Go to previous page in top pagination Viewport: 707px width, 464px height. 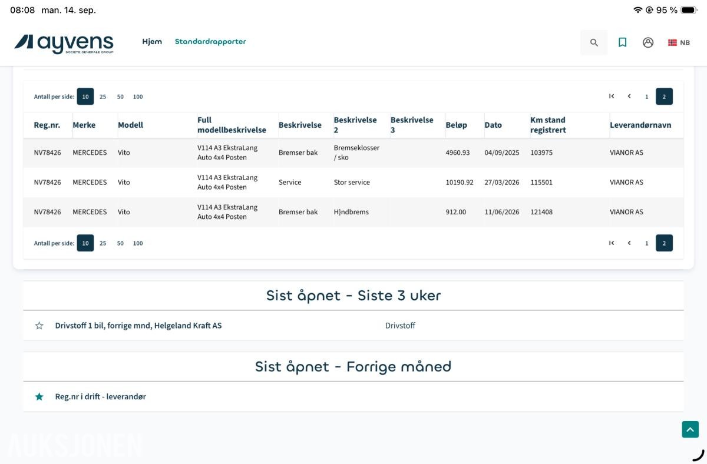[629, 97]
